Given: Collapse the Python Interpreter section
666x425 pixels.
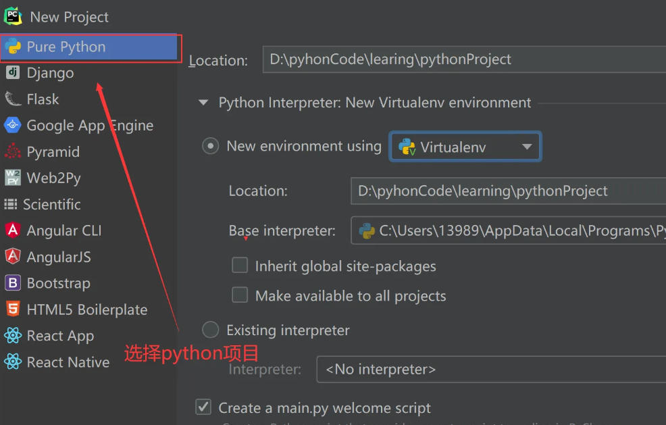Looking at the screenshot, I should (x=203, y=102).
